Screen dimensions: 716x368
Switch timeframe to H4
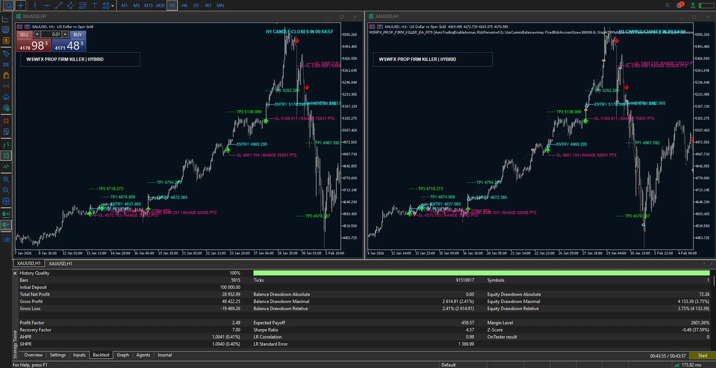click(184, 6)
